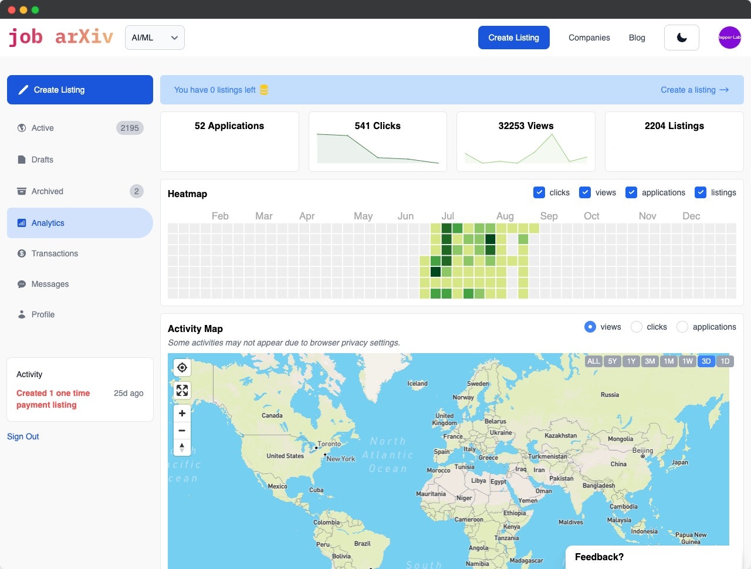This screenshot has height=569, width=751.
Task: Open the Messages section
Action: [80, 284]
